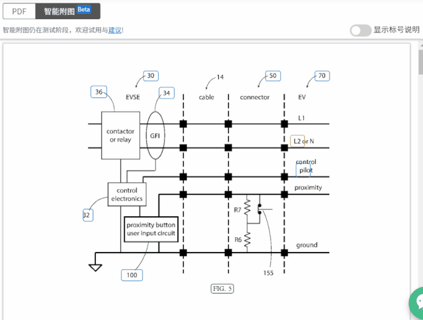The width and height of the screenshot is (423, 320).
Task: Click the 'proximity button user input circuit' text
Action: click(151, 229)
